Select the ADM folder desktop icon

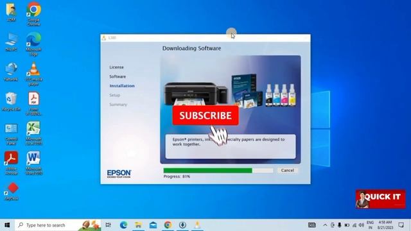11,12
